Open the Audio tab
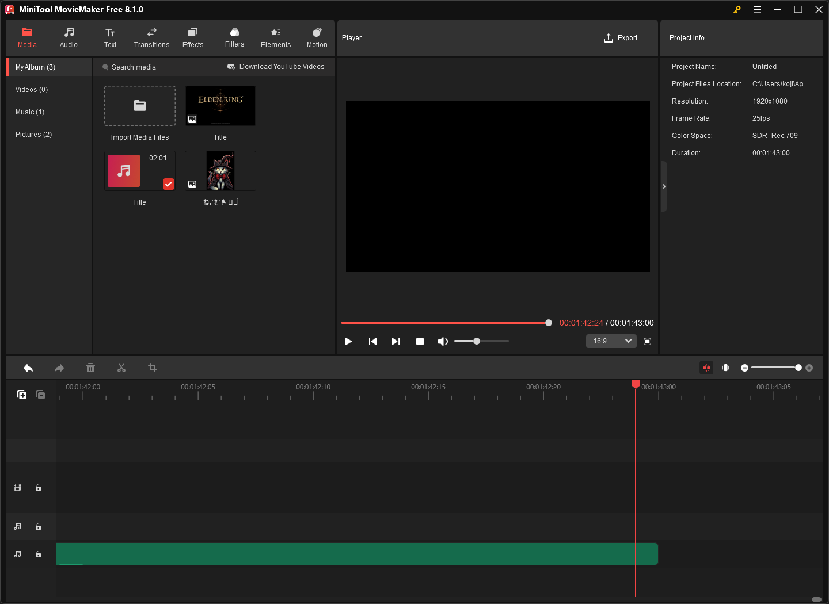 pyautogui.click(x=69, y=38)
